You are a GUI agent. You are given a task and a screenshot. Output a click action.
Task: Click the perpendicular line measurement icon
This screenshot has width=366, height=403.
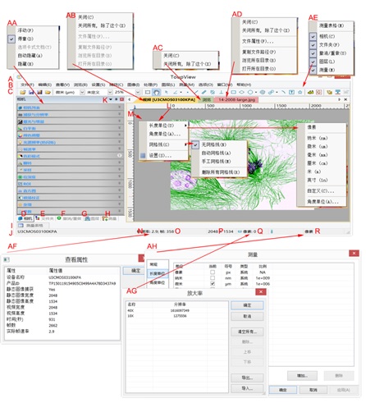[x=221, y=92]
